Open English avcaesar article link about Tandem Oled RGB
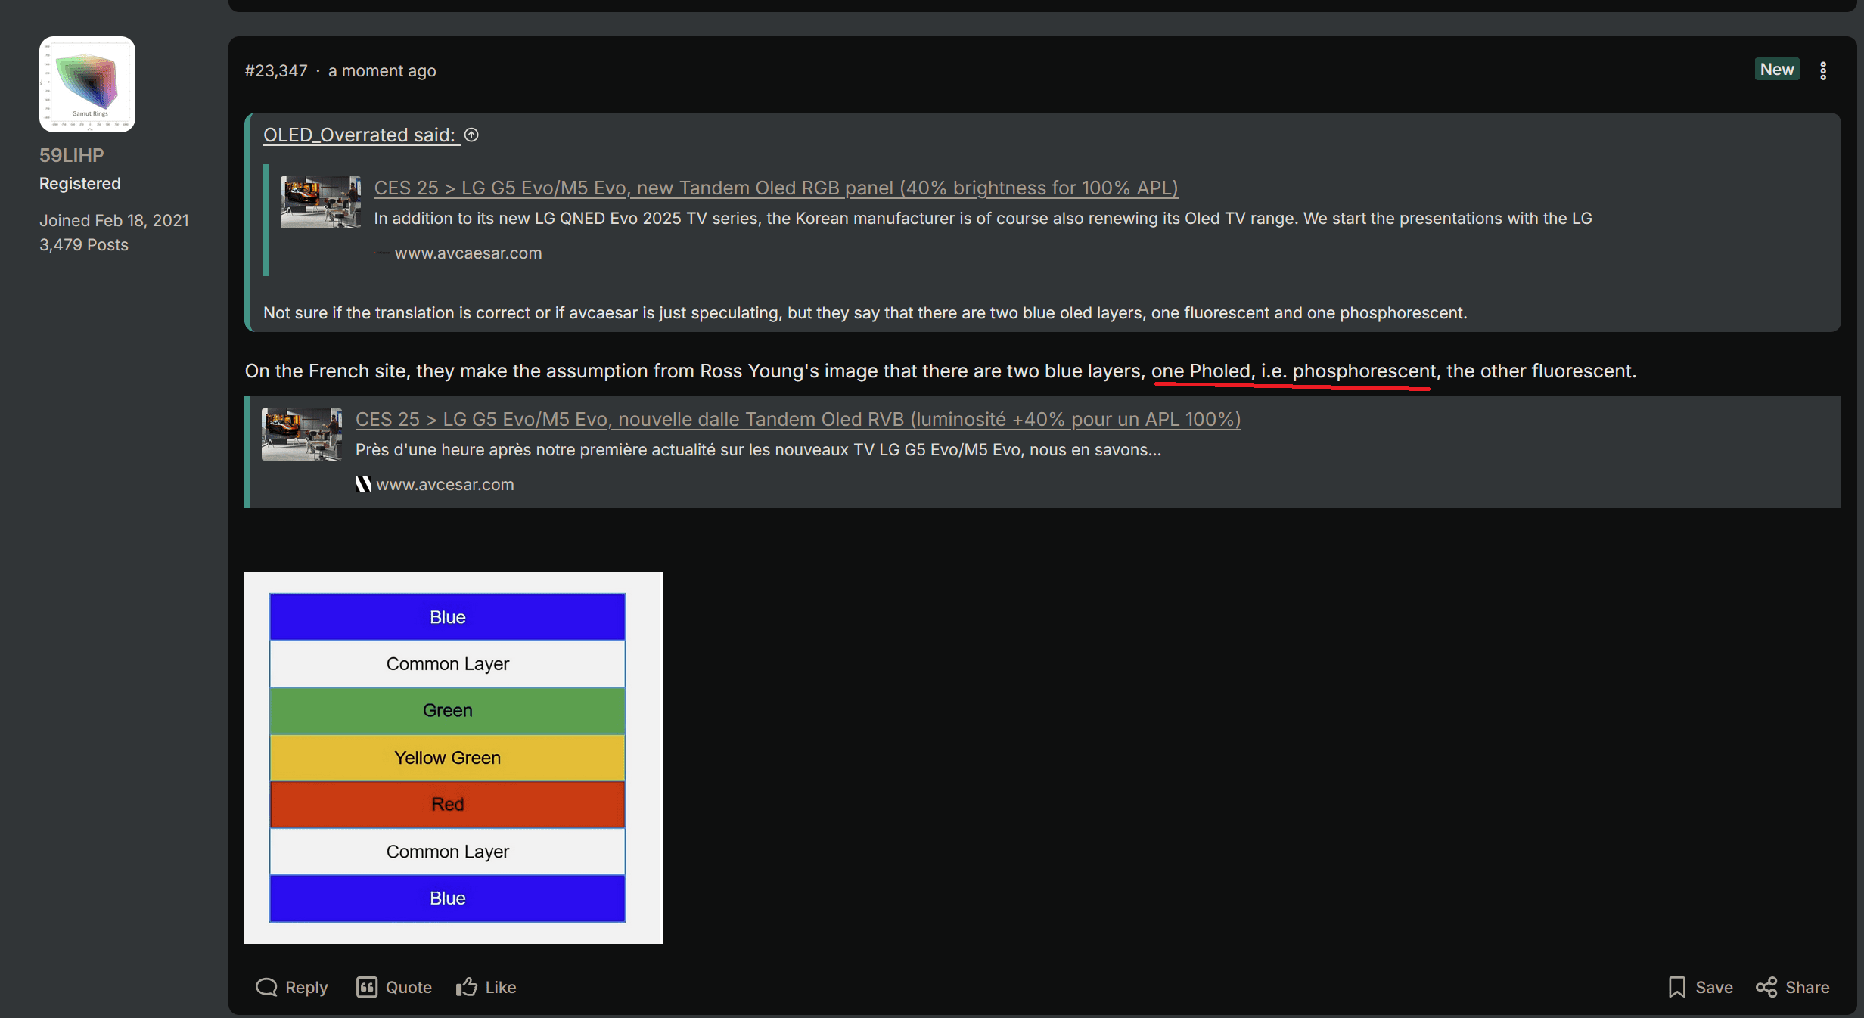 (776, 188)
